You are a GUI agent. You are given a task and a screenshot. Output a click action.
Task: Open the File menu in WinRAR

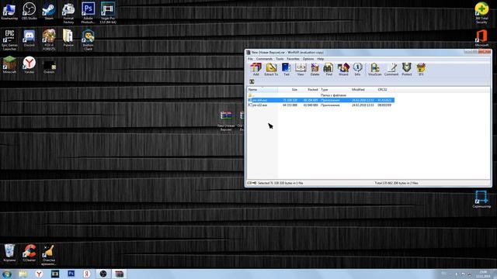250,59
